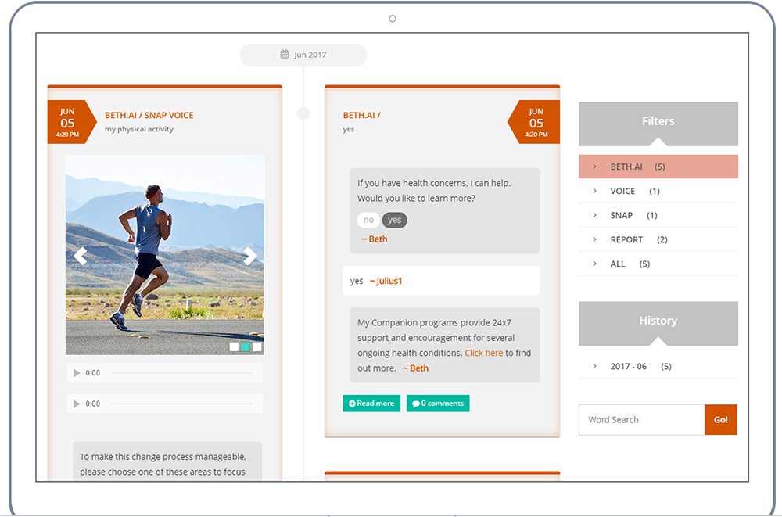The width and height of the screenshot is (782, 517).
Task: Seek on the second audio progress bar
Action: [181, 404]
